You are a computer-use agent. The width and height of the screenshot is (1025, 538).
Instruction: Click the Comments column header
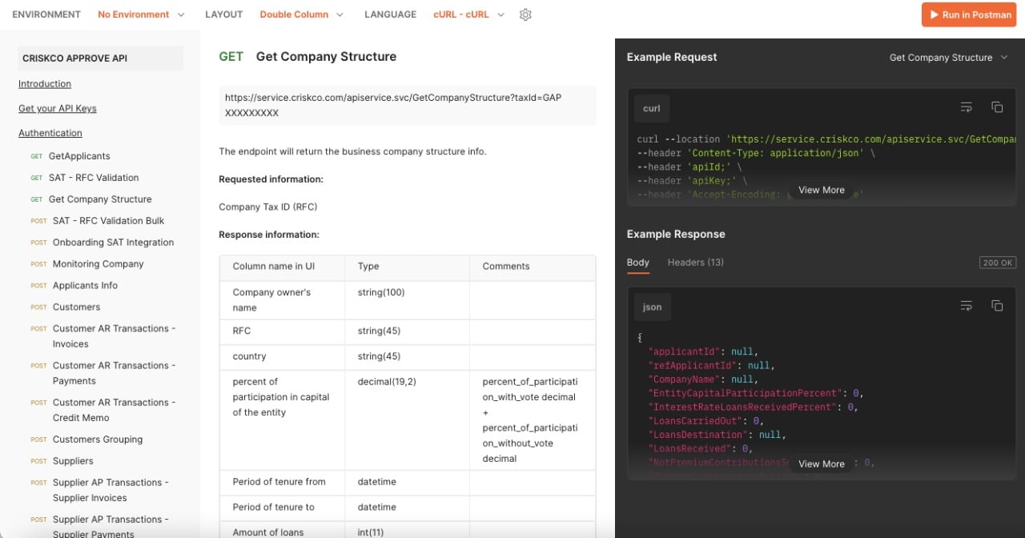533,267
